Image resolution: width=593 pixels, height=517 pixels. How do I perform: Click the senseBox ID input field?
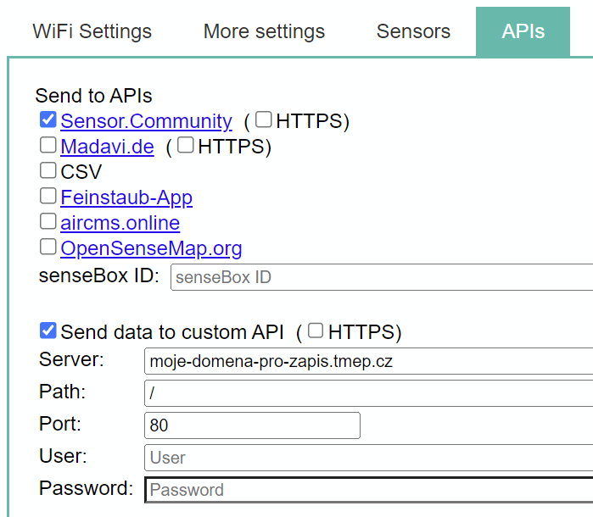[x=382, y=277]
